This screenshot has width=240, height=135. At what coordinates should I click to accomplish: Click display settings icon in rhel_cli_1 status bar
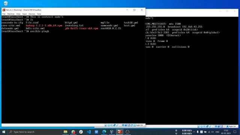coord(123,125)
